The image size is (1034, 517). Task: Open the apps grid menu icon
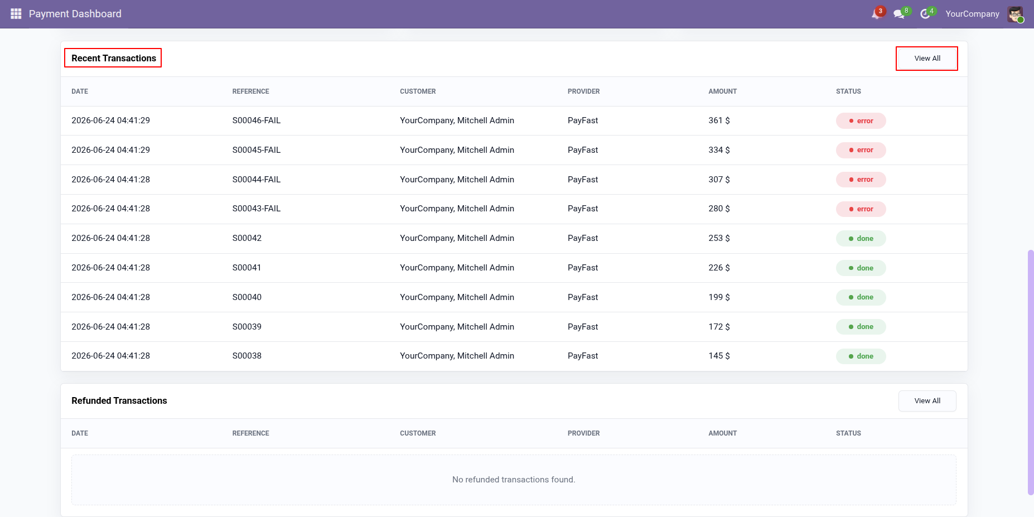click(16, 13)
